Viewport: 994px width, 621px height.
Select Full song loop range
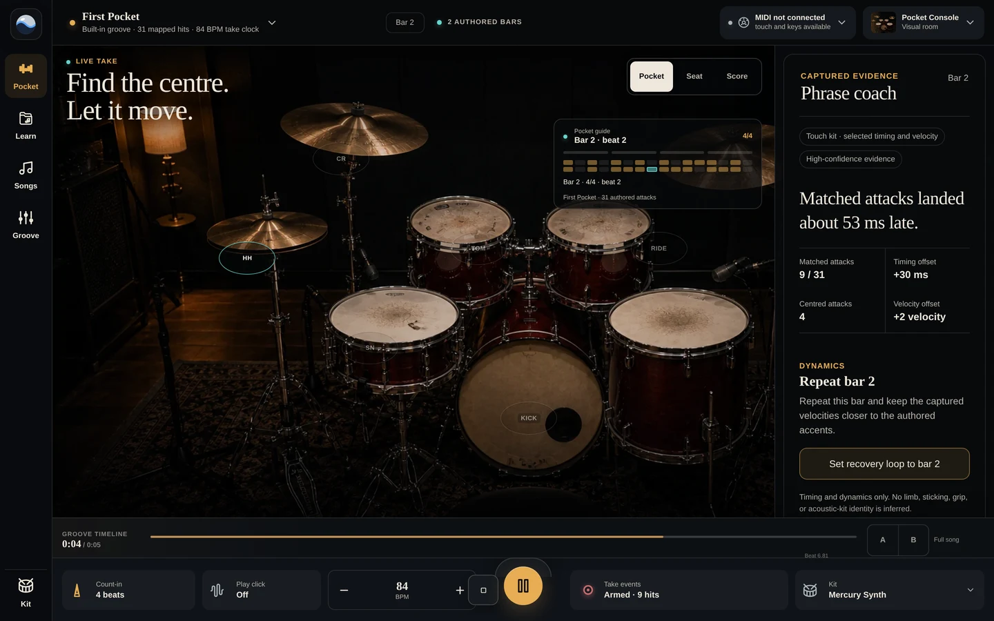tap(946, 540)
